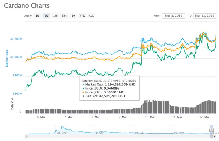Click the orange BTC price hover marker
219x141 pixels.
coord(143,47)
